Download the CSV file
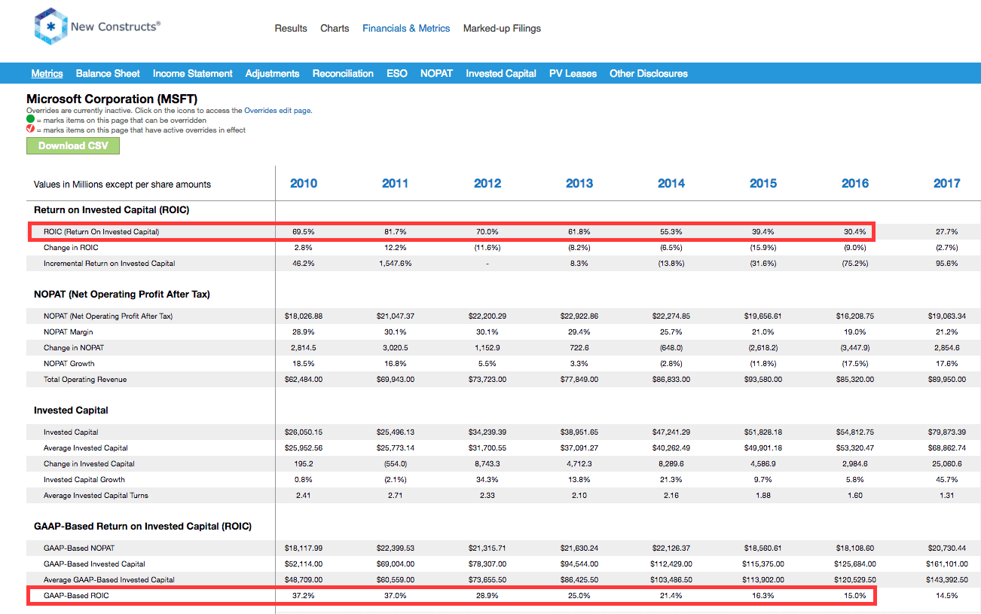The width and height of the screenshot is (981, 614). click(x=73, y=145)
